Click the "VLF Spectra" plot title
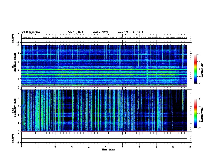 [x=31, y=32]
